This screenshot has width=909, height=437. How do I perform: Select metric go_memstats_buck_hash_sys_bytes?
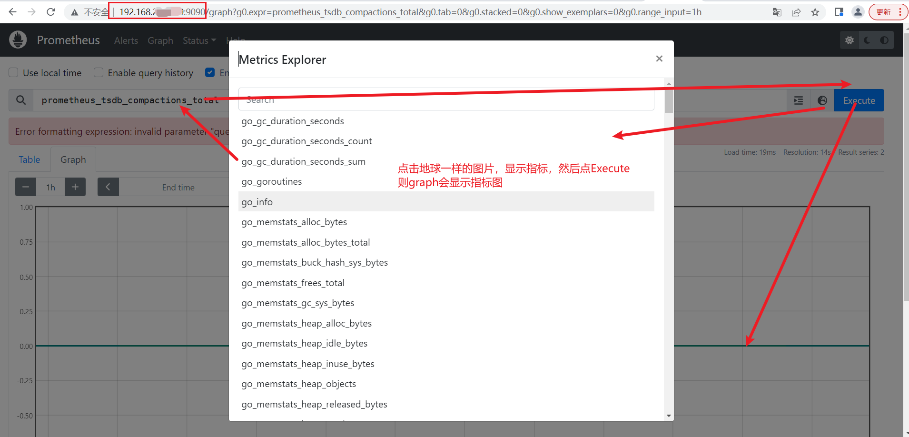pyautogui.click(x=446, y=262)
